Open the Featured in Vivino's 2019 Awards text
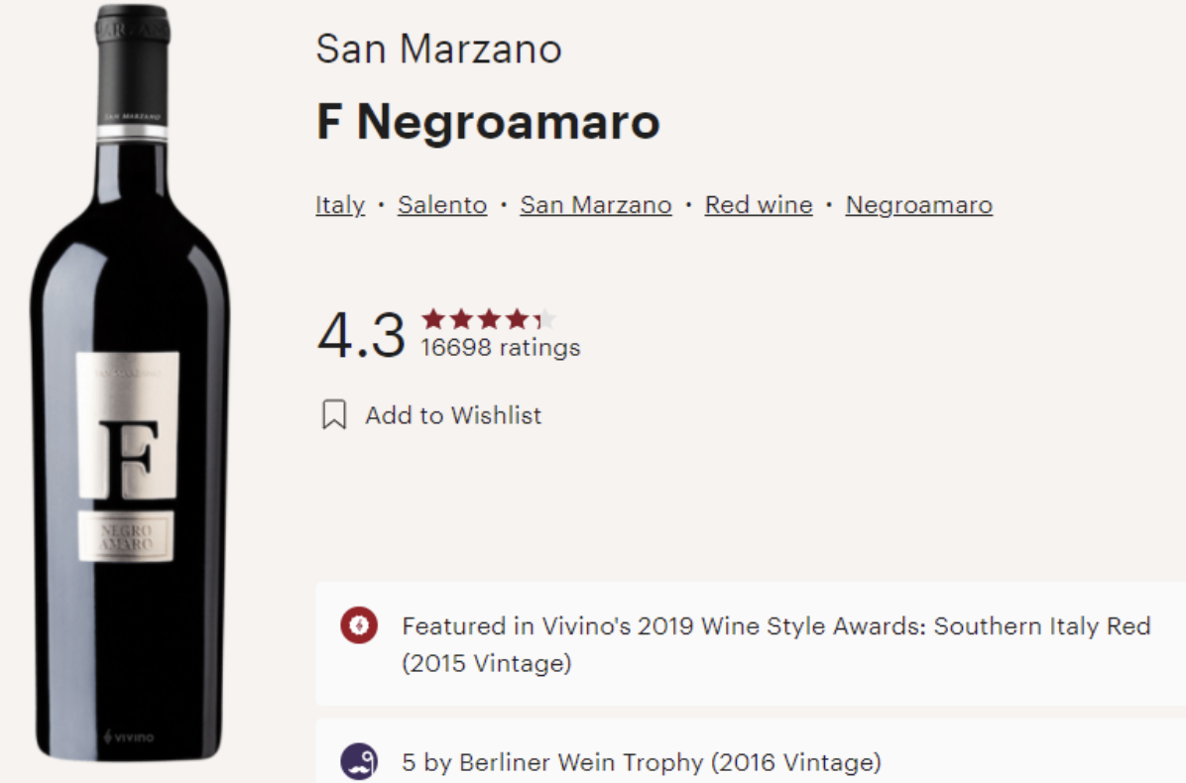 coord(776,644)
